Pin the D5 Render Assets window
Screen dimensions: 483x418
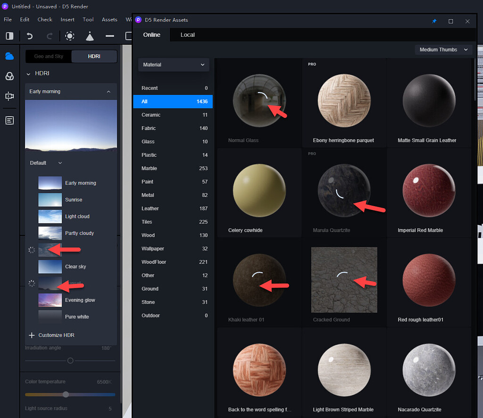coord(434,21)
